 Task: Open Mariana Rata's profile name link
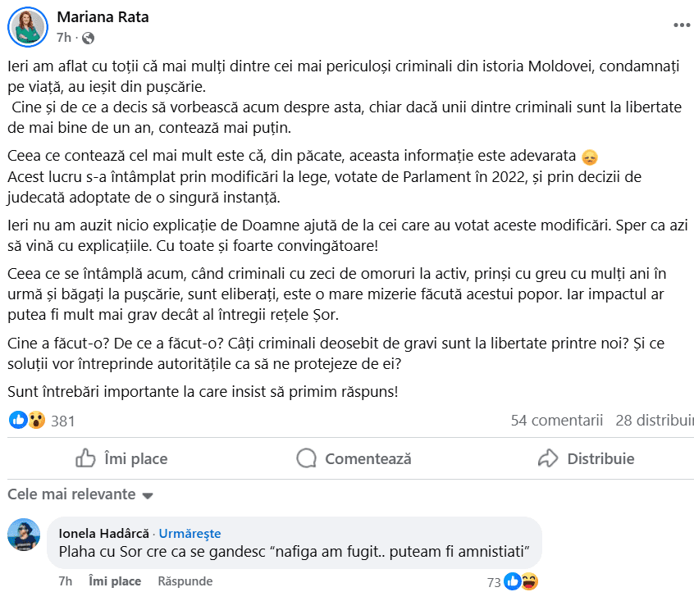click(103, 17)
